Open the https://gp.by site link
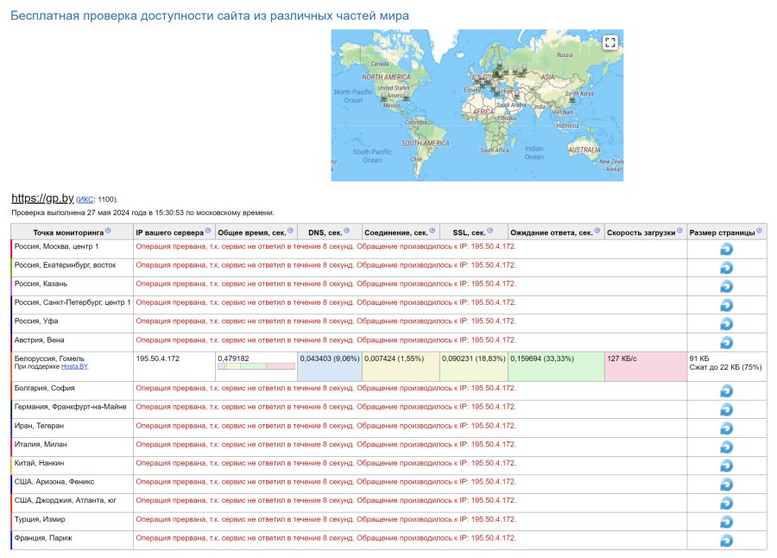The width and height of the screenshot is (777, 558). (x=41, y=198)
